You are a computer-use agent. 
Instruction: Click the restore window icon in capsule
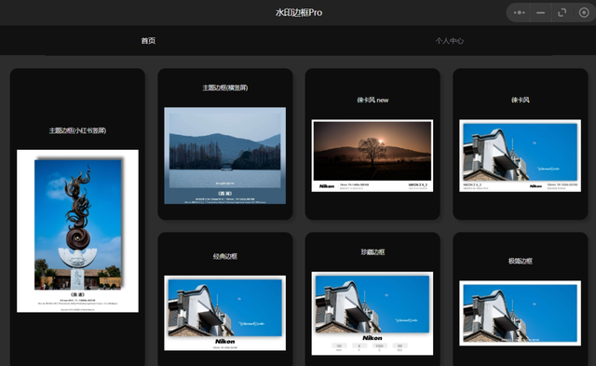562,12
